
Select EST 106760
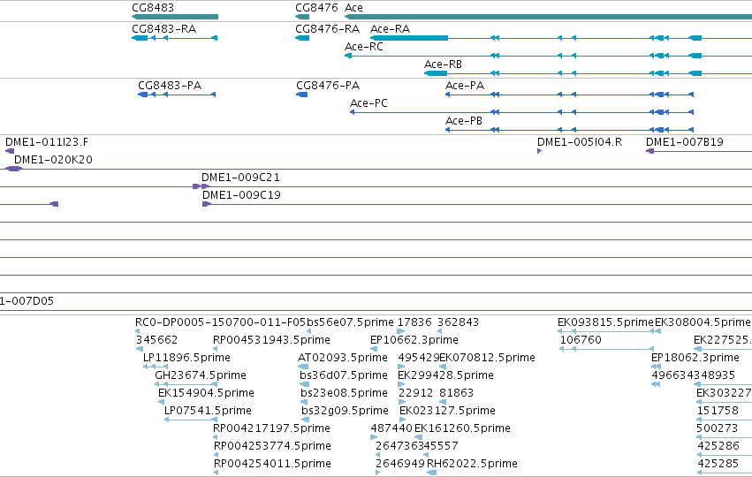click(x=581, y=340)
